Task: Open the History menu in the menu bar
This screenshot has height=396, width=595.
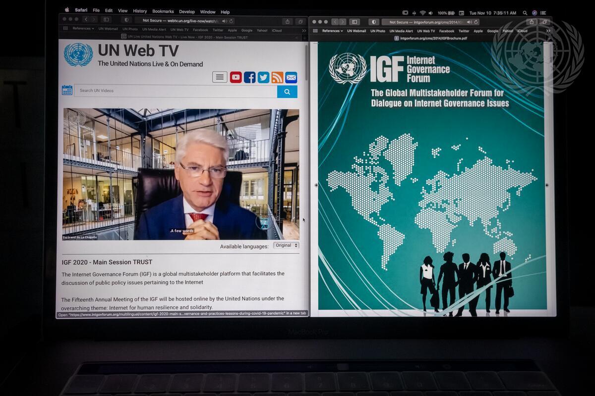Action: [140, 11]
